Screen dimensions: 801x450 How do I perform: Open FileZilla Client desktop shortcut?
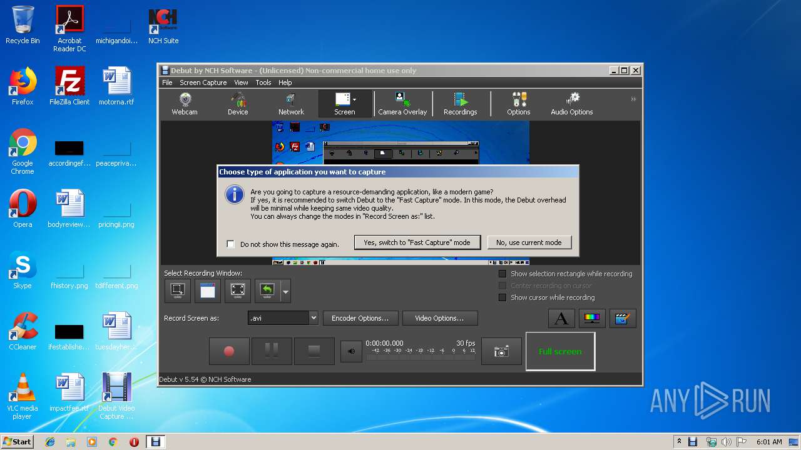pos(69,86)
